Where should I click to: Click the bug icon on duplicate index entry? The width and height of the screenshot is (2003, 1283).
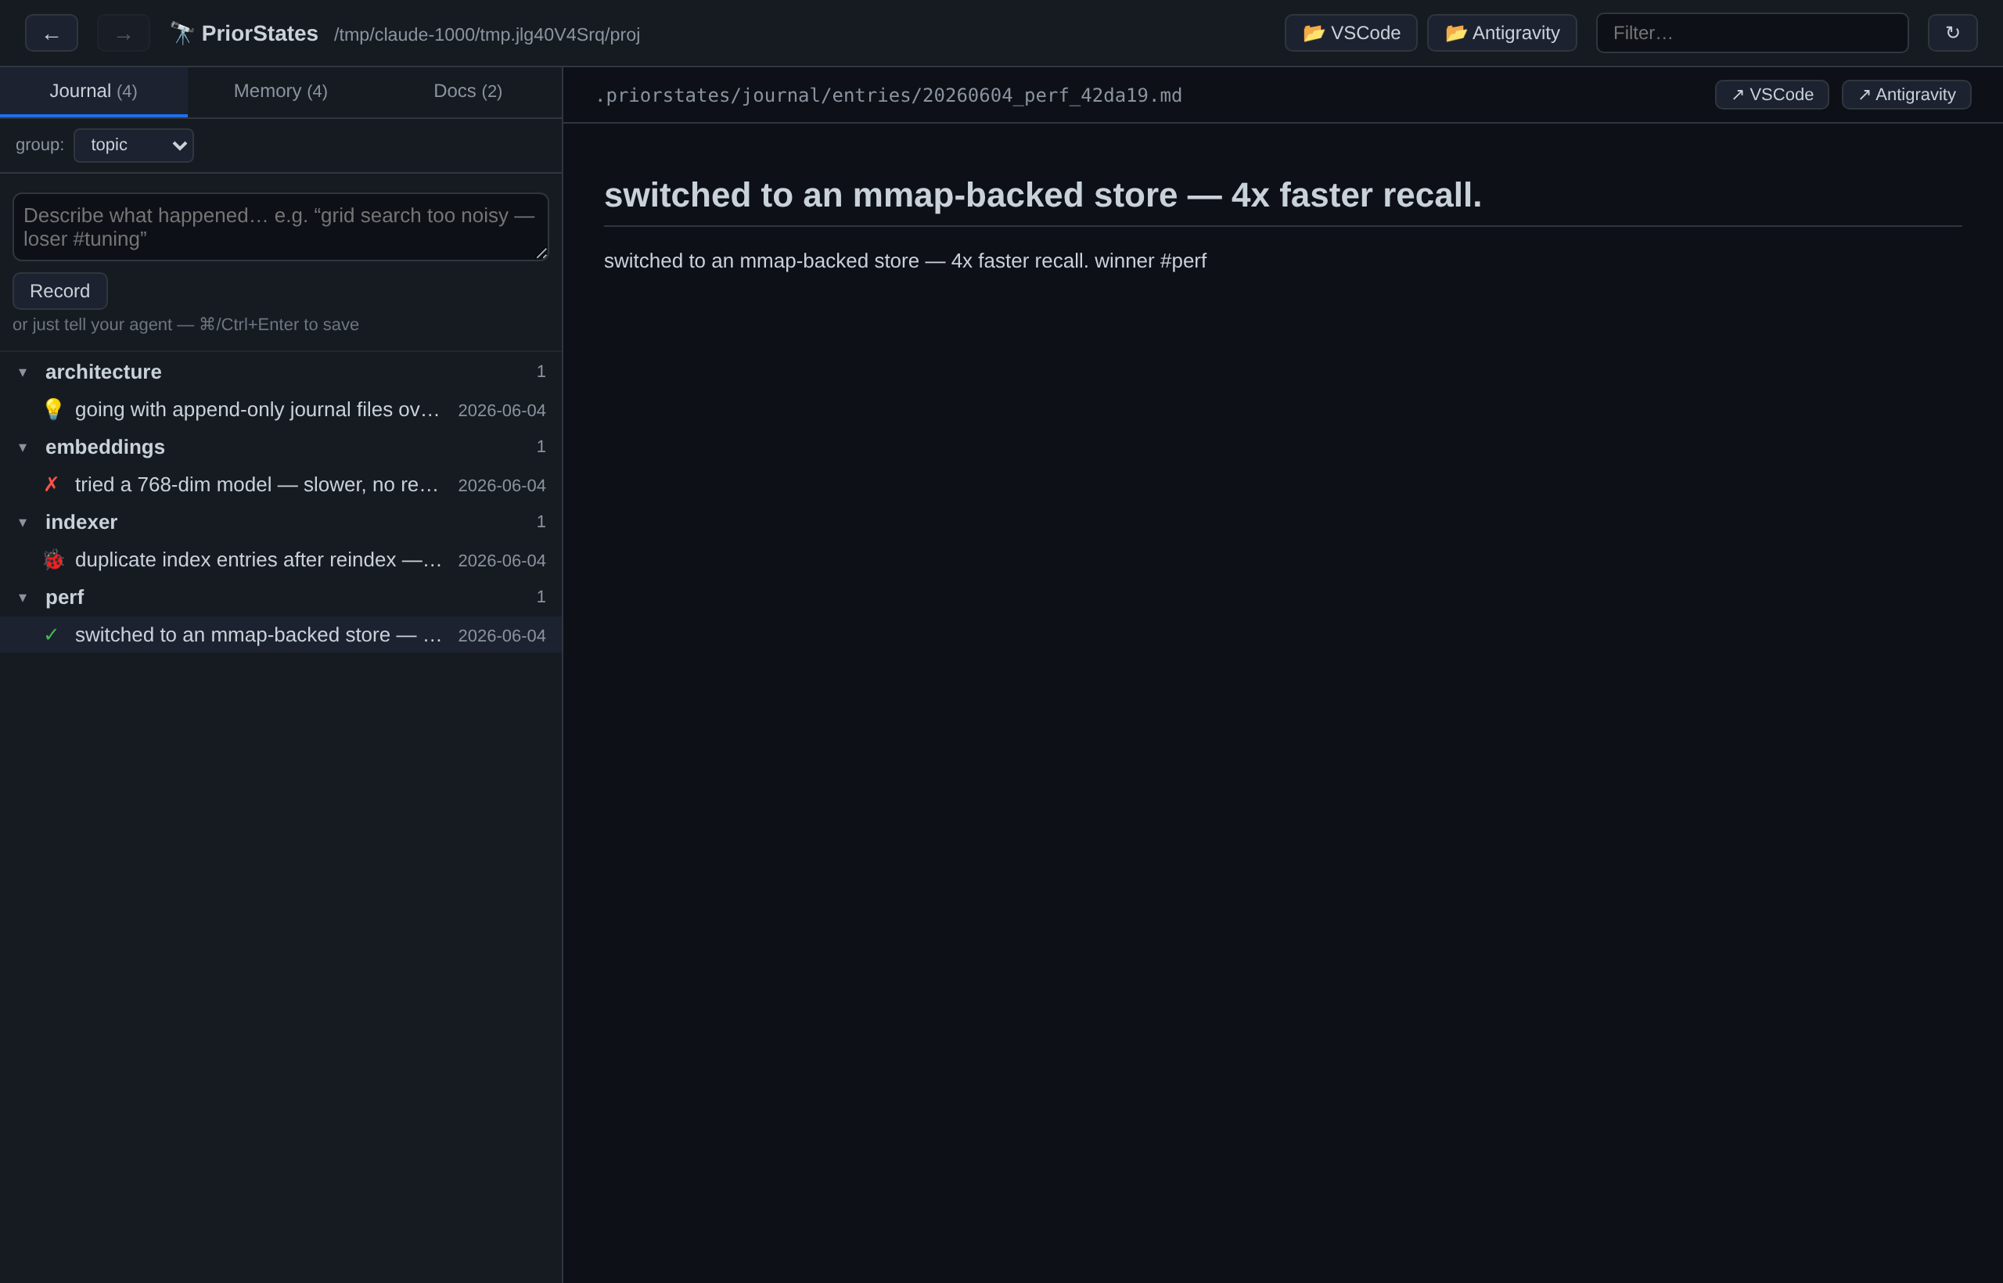52,559
